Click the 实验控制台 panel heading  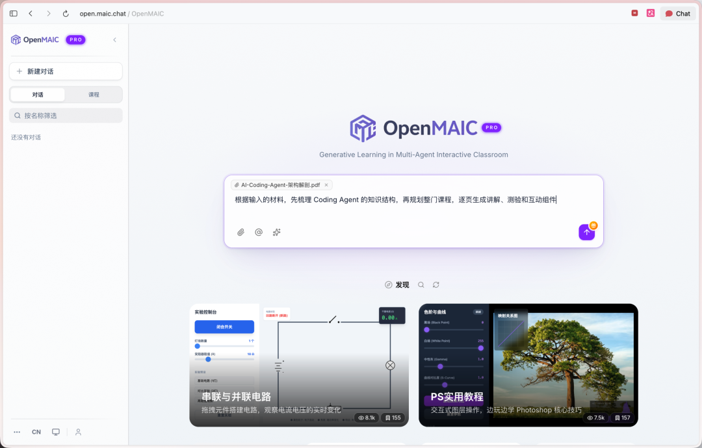tap(205, 312)
